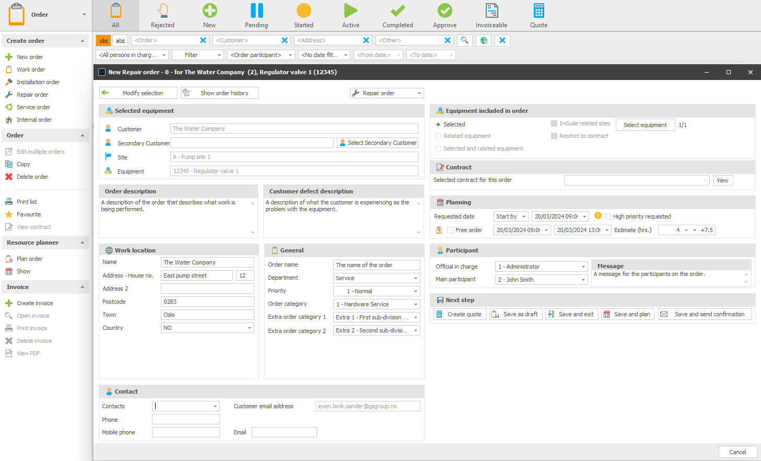Viewport: 761px width, 461px height.
Task: Collapse the Create order sidebar section
Action: tap(83, 41)
